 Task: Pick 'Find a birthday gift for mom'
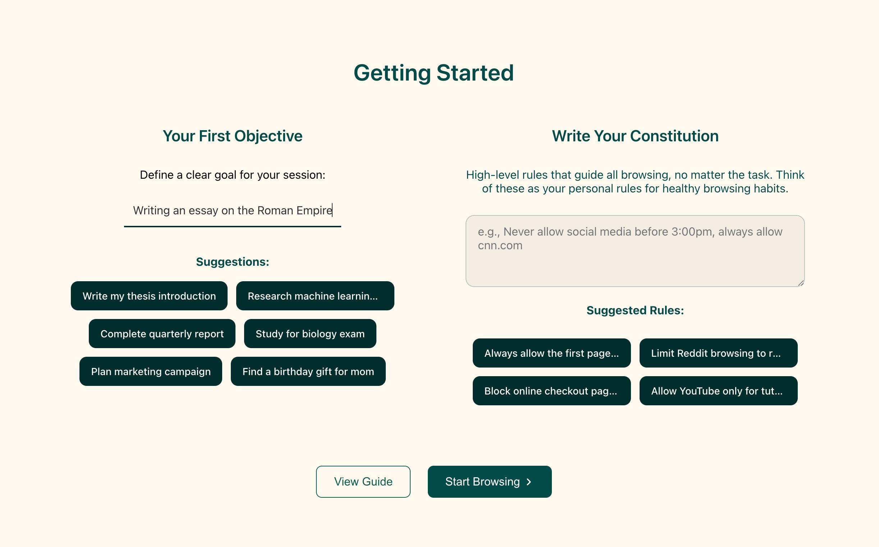pos(308,371)
